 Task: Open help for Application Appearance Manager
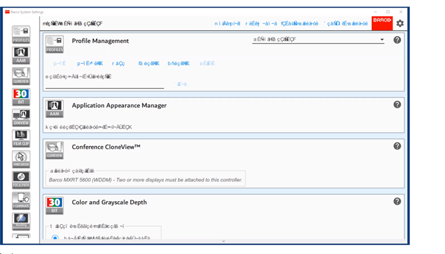point(397,105)
